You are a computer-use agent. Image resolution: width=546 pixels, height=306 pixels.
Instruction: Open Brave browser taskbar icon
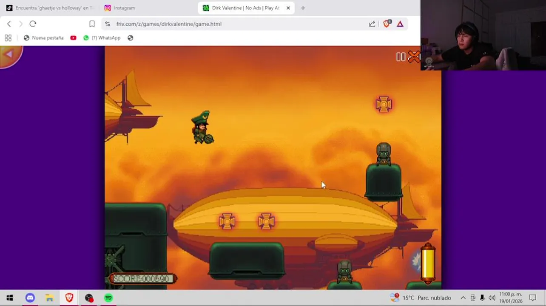[69, 298]
